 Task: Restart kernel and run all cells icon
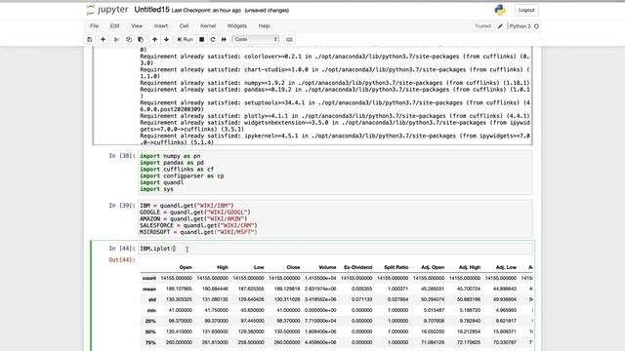pos(224,39)
